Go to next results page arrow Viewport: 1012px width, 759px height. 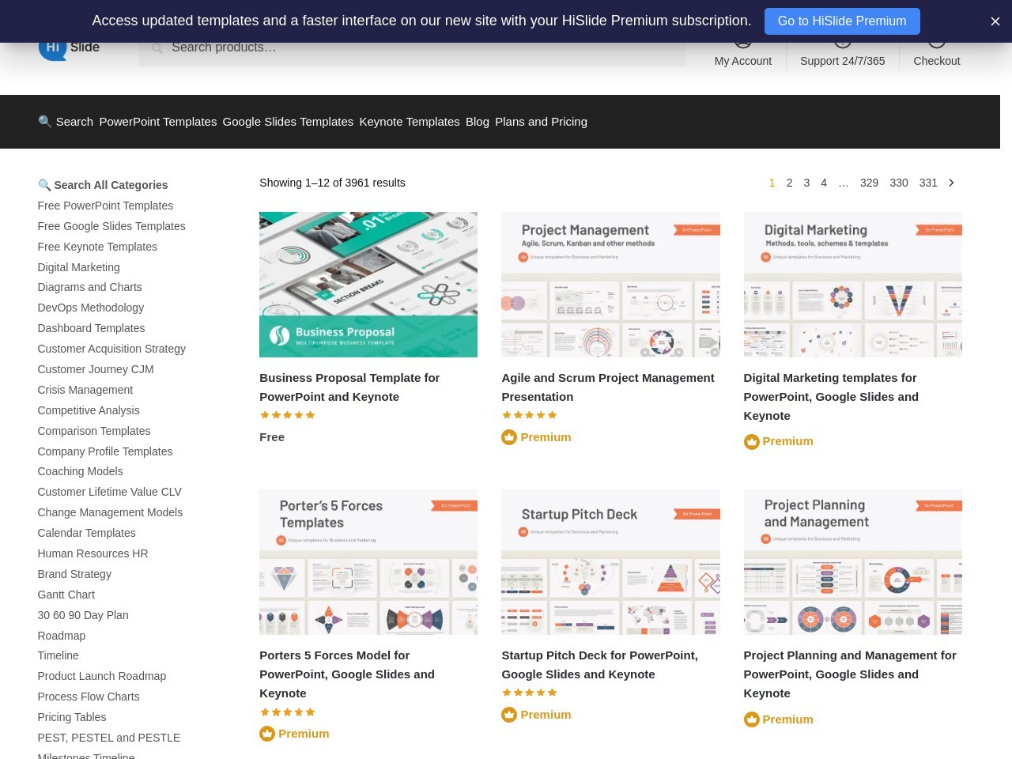tap(951, 183)
